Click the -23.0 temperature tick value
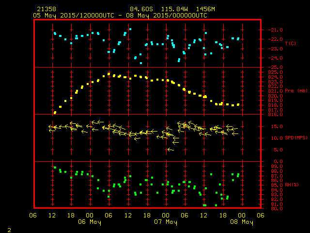Viewport: 310px width, 233px height. click(276, 49)
